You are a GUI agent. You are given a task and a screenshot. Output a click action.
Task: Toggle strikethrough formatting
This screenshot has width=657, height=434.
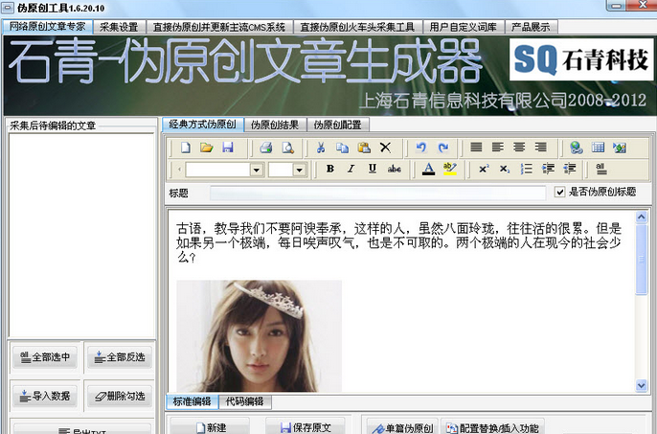click(395, 169)
